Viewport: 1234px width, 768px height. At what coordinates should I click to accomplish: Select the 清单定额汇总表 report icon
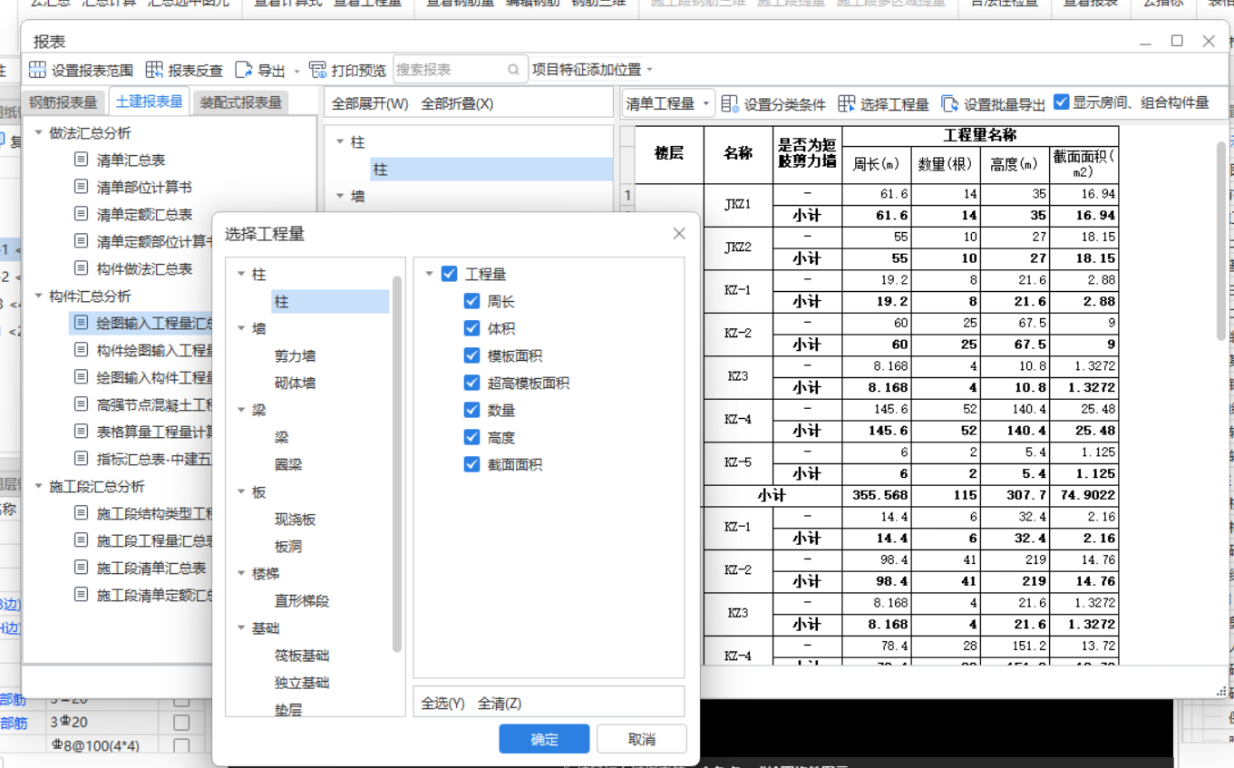[x=82, y=214]
